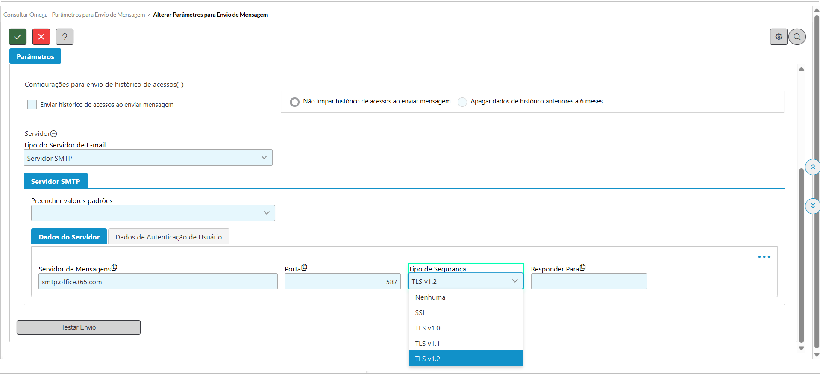Click the three-dots more options icon
The image size is (820, 374).
[764, 257]
